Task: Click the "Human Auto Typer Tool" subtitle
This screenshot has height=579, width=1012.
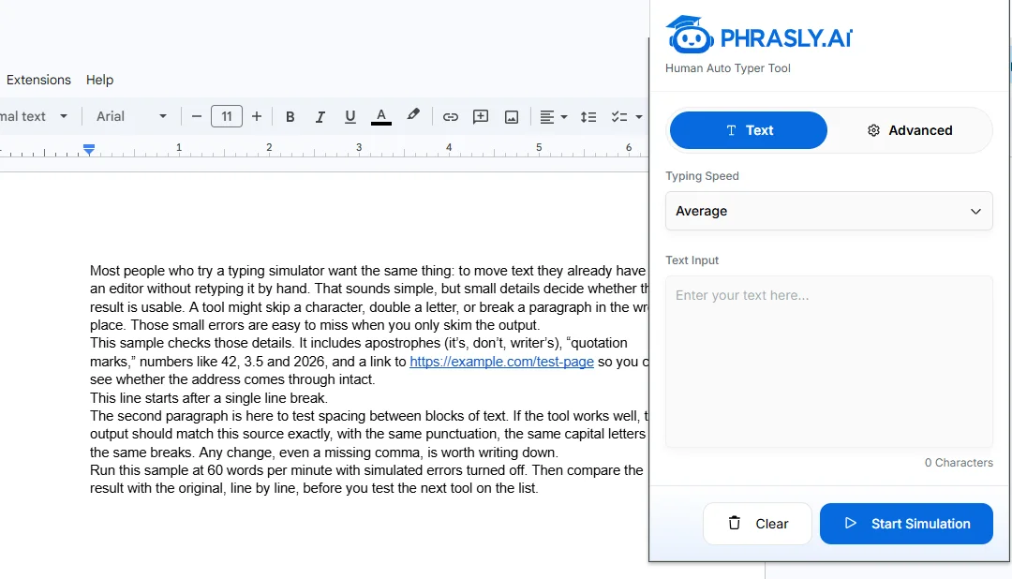Action: point(727,68)
